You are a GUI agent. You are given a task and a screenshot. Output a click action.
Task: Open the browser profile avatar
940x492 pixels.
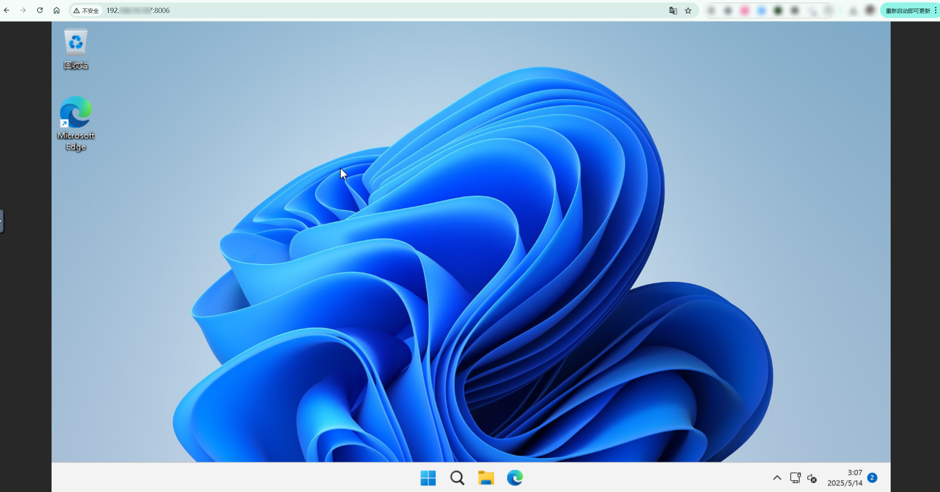pos(870,10)
